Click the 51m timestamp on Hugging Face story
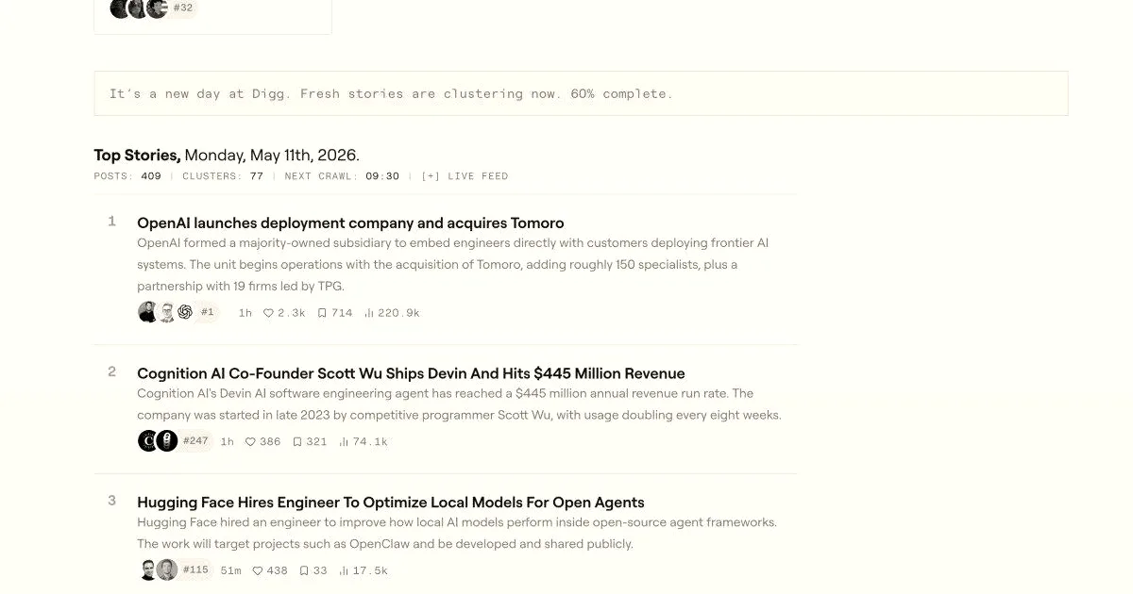This screenshot has height=594, width=1133. [x=230, y=570]
